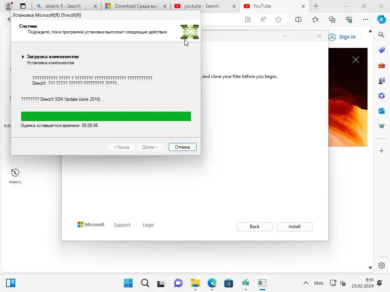Close the orange banner with X

(355, 60)
